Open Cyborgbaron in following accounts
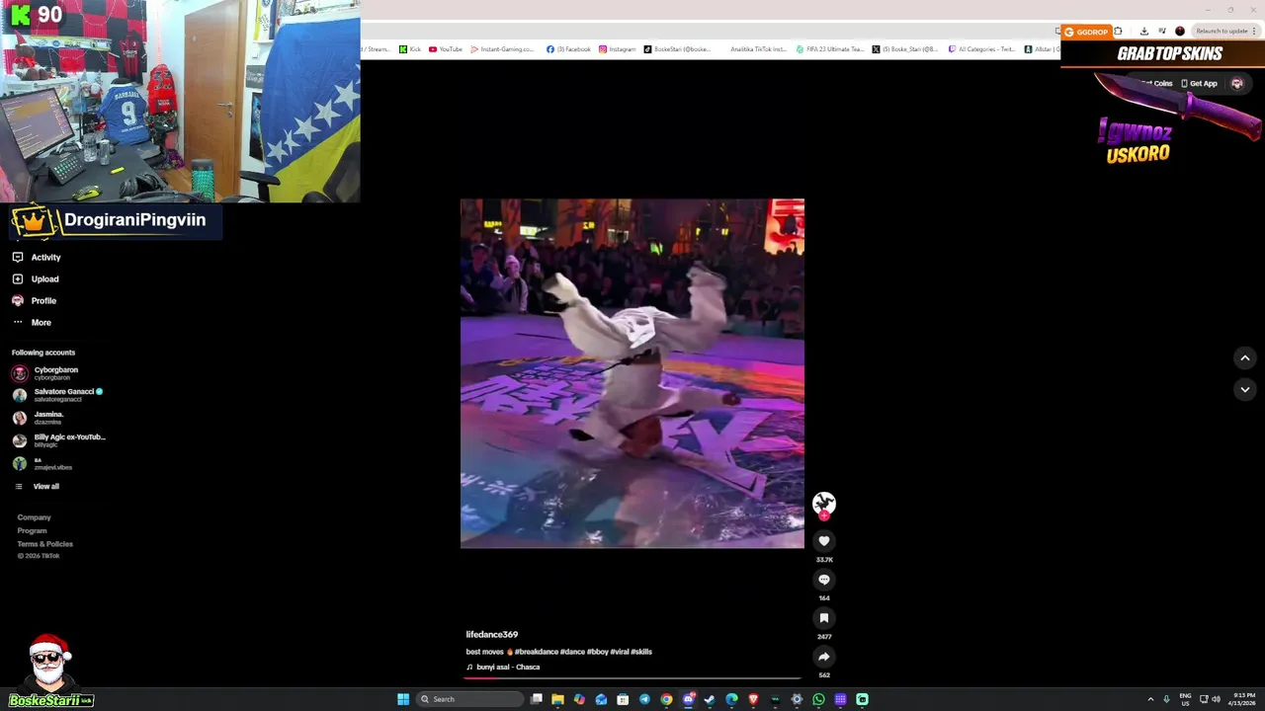The width and height of the screenshot is (1265, 711). click(44, 372)
